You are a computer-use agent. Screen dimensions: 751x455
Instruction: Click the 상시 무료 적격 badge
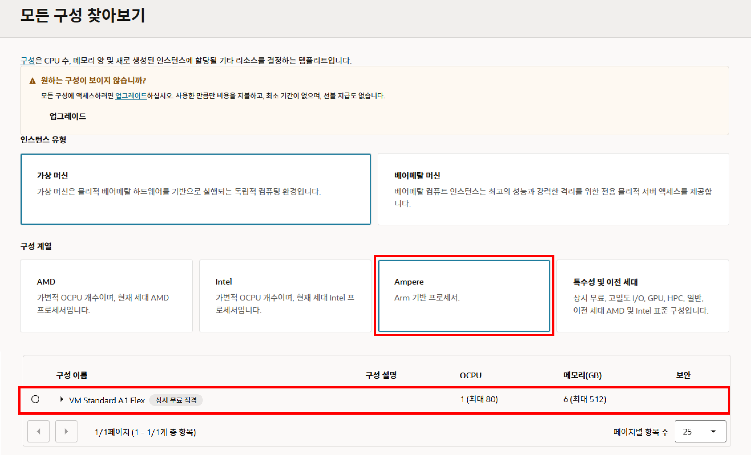[x=176, y=400]
